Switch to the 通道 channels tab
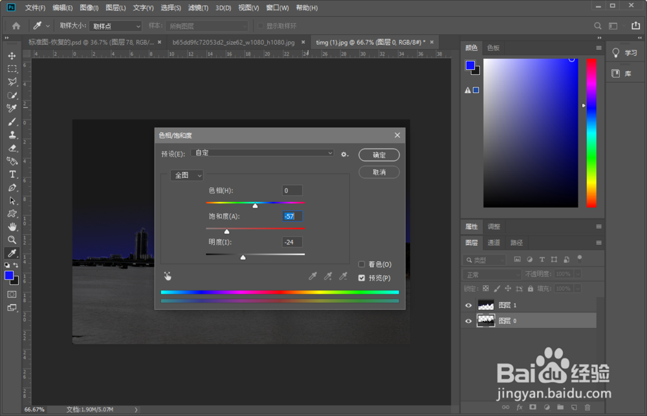This screenshot has height=416, width=647. (x=494, y=243)
